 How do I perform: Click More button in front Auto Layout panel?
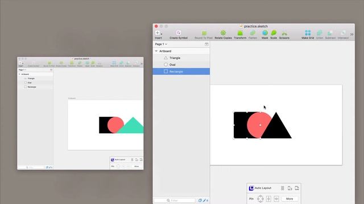pos(289,199)
